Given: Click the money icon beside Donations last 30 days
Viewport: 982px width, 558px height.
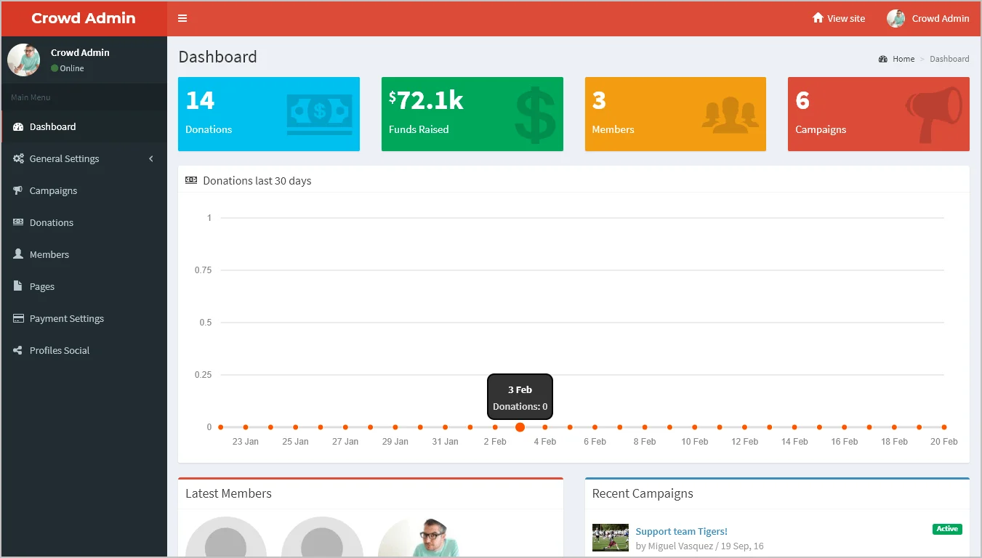Looking at the screenshot, I should [x=191, y=180].
